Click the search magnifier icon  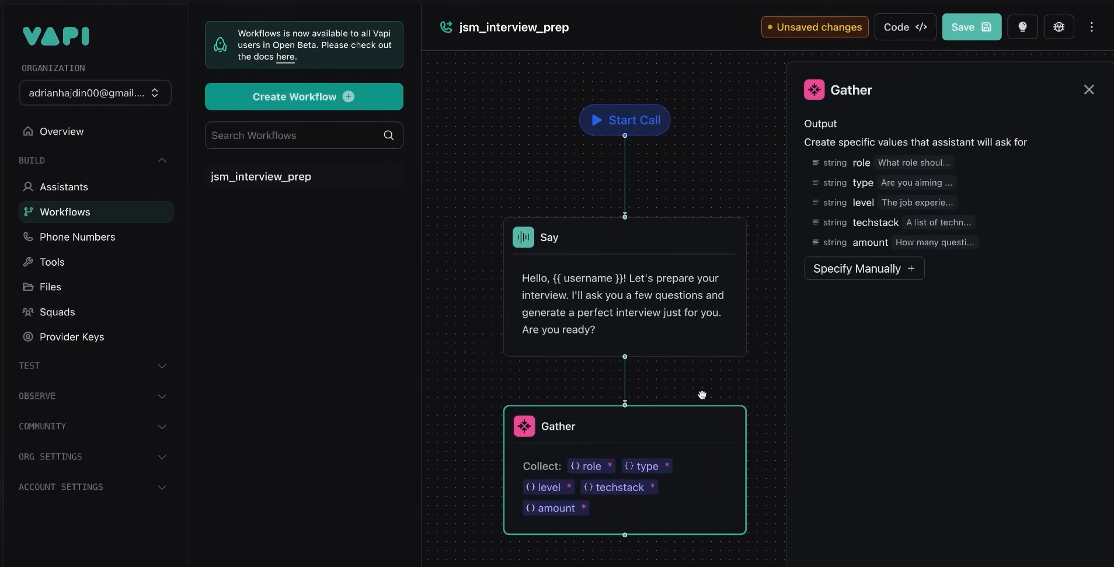coord(389,135)
